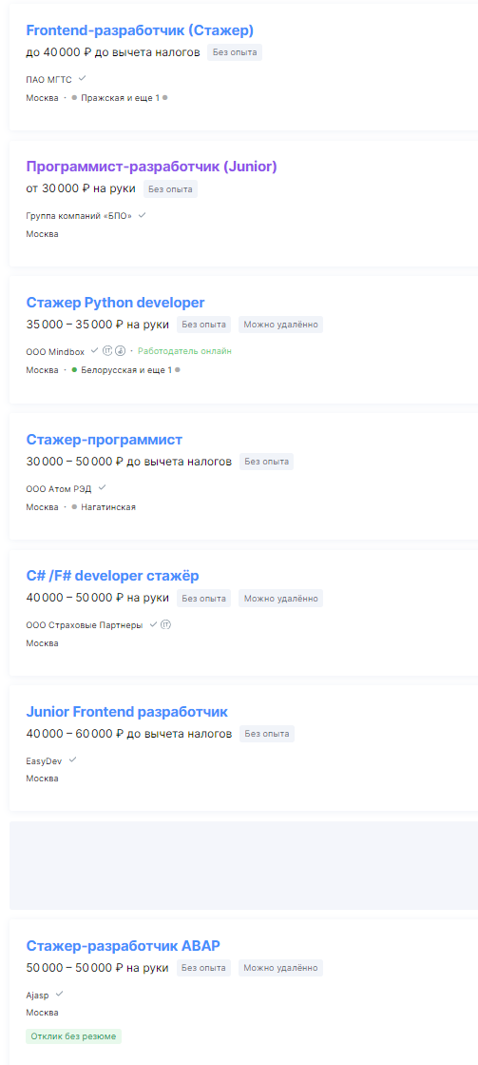Open the ПАО МГТС company page
The height and width of the screenshot is (1065, 478).
tap(48, 79)
